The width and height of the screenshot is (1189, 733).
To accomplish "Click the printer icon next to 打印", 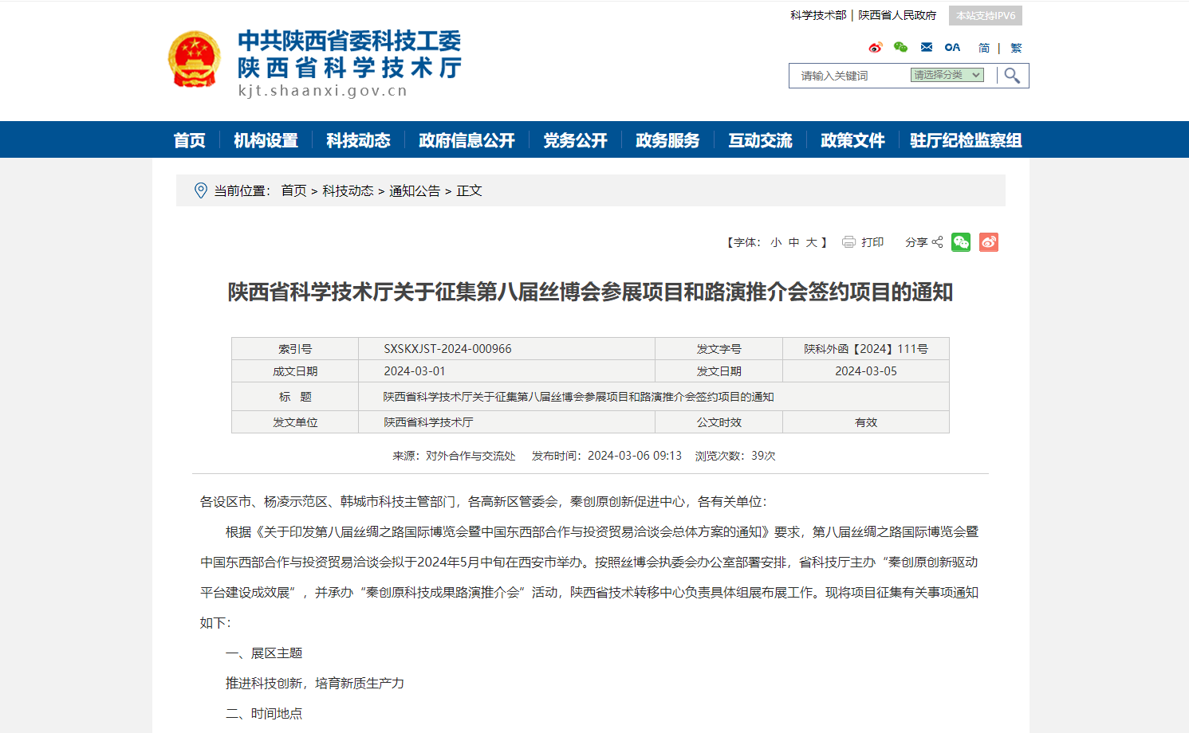I will (847, 241).
